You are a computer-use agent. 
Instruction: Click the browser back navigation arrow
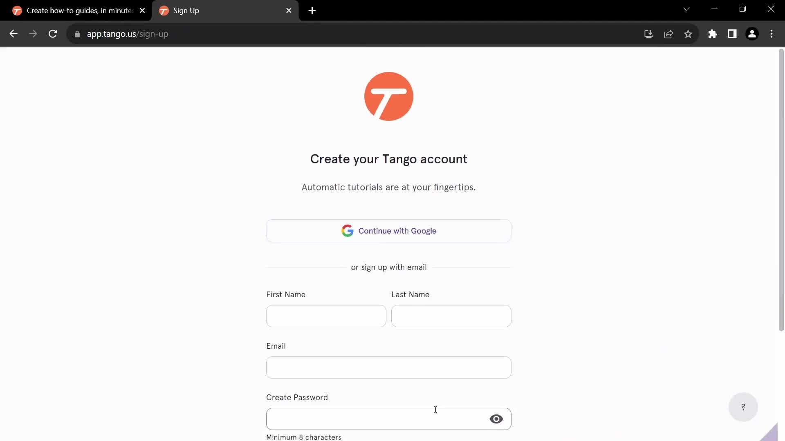(x=13, y=33)
